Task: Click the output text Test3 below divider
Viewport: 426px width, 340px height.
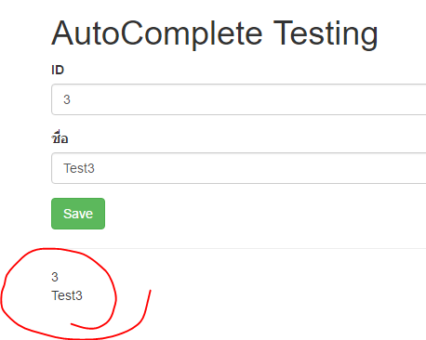Action: [x=67, y=295]
